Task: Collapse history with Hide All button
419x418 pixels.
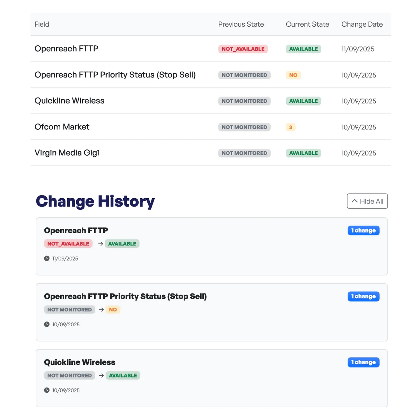Action: [x=367, y=201]
